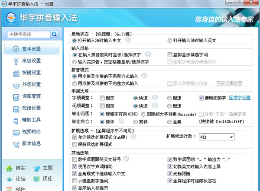Click the 视频帮助 icon in sidebar
The width and height of the screenshot is (260, 191).
click(16, 132)
